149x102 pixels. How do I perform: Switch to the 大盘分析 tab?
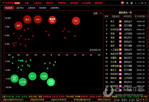click(37, 3)
